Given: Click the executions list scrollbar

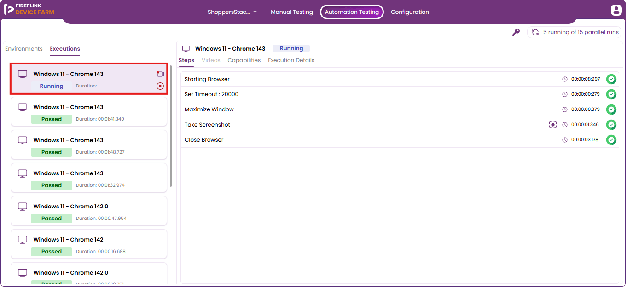Looking at the screenshot, I should 171,126.
